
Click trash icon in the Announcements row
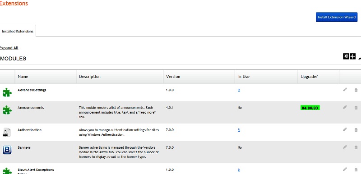click(356, 108)
